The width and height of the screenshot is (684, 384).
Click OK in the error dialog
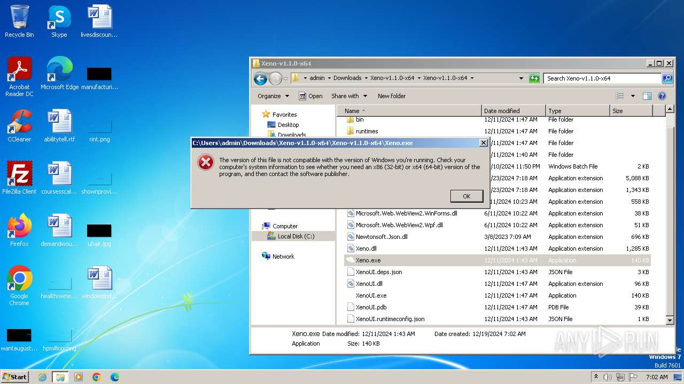[x=467, y=196]
